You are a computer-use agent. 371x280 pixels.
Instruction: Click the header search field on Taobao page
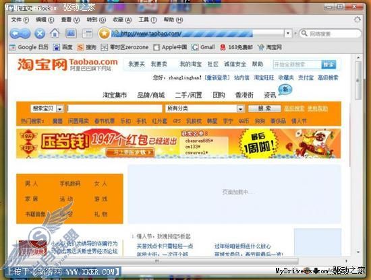tap(297, 65)
